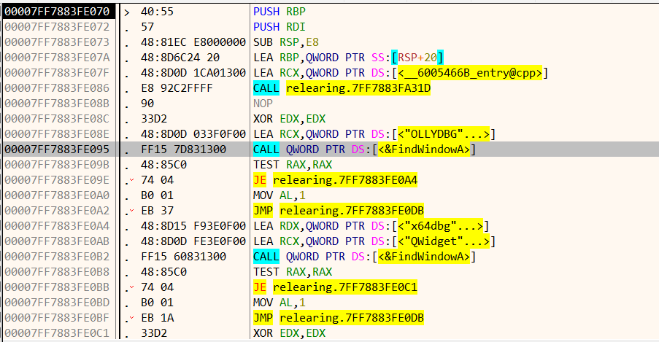The image size is (659, 342).
Task: Click jump arrow beside bytes EB 1A
Action: [131, 318]
